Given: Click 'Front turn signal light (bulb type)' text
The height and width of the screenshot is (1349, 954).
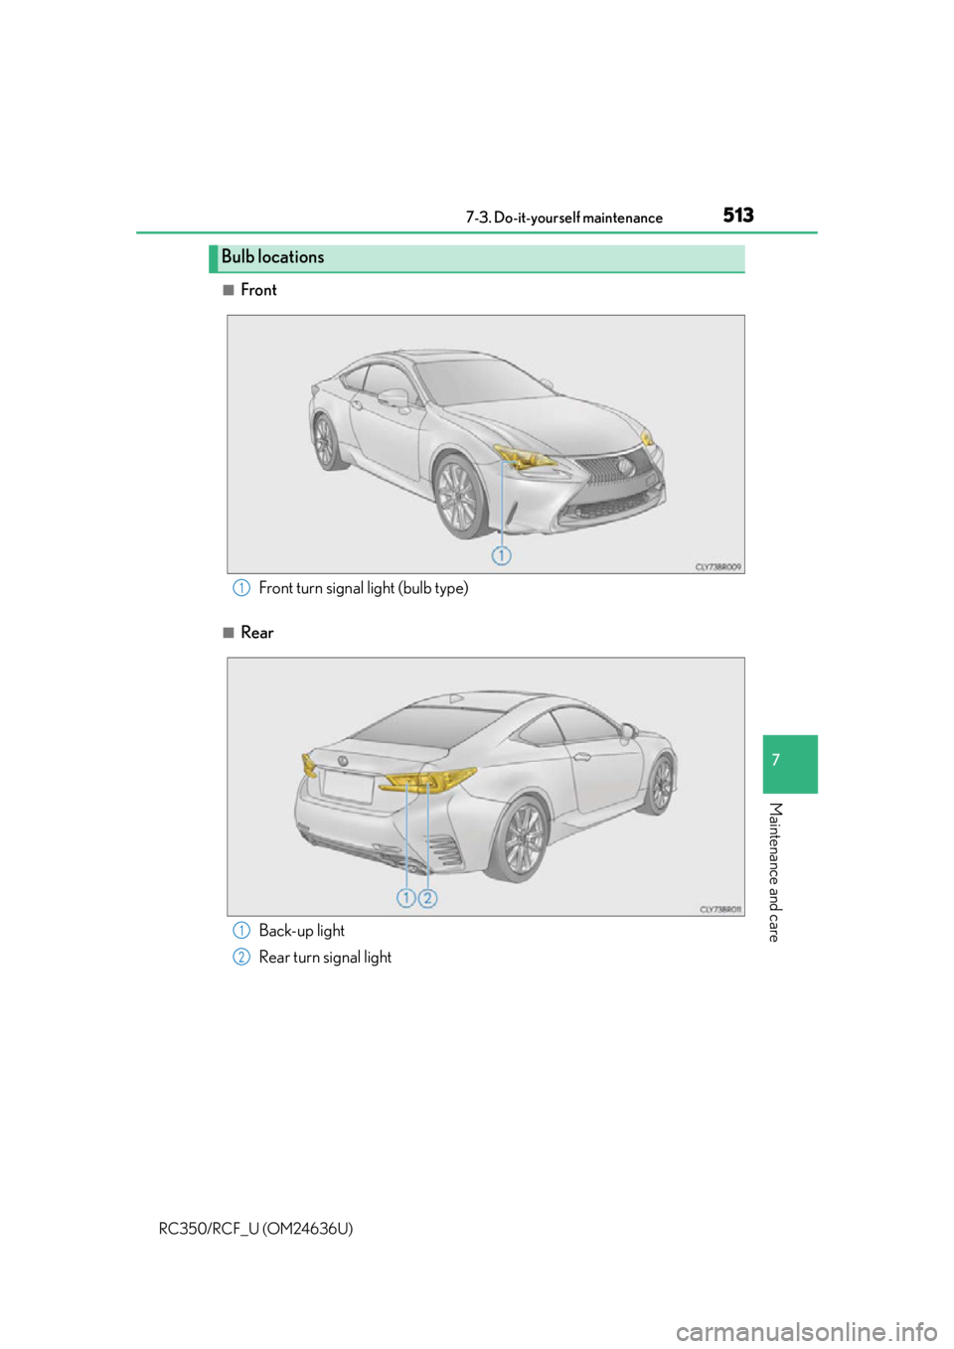Looking at the screenshot, I should (363, 588).
